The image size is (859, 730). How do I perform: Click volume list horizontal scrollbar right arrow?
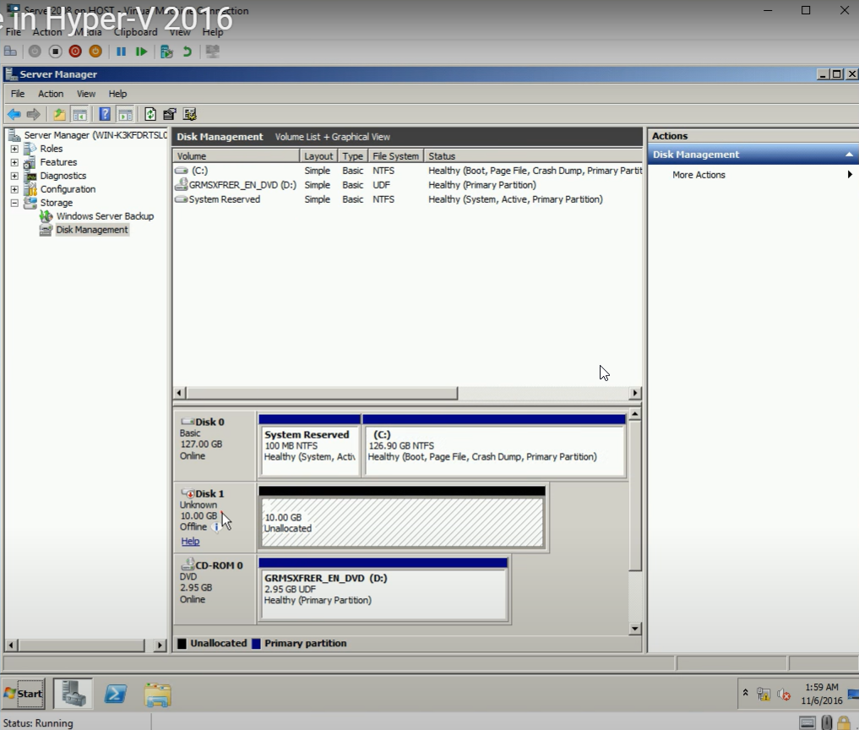pyautogui.click(x=635, y=393)
